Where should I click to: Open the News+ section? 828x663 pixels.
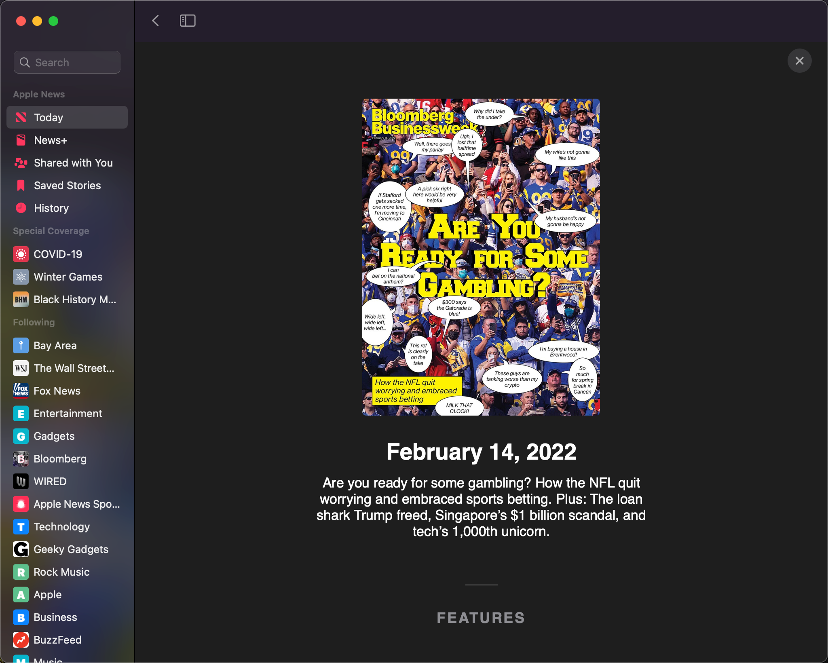click(50, 140)
